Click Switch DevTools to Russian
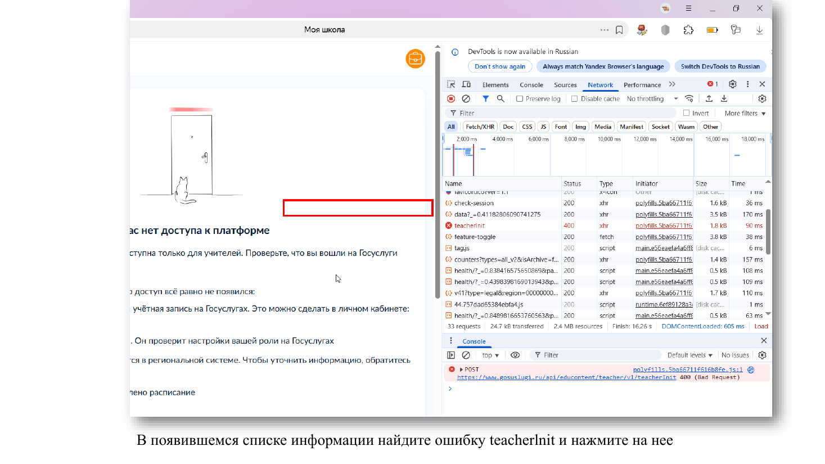Viewport: 825px width, 464px height. [x=720, y=66]
